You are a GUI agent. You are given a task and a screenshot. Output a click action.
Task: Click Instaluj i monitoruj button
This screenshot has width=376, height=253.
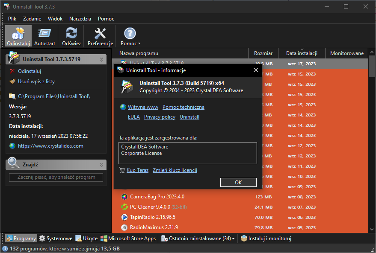pos(266,238)
